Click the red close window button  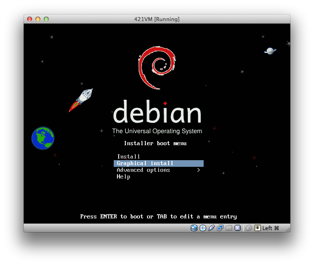coord(30,19)
